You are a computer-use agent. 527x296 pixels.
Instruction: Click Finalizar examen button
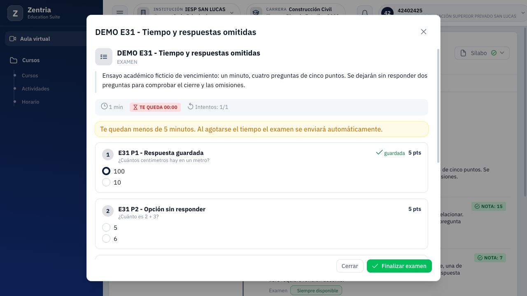(399, 266)
